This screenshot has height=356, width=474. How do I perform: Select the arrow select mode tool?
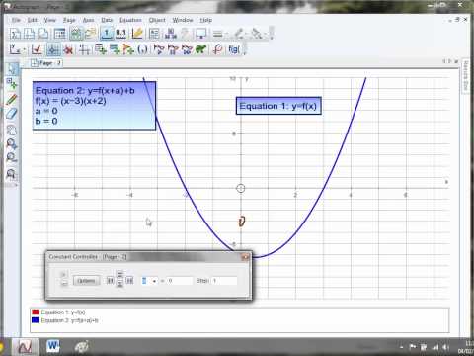click(x=12, y=68)
